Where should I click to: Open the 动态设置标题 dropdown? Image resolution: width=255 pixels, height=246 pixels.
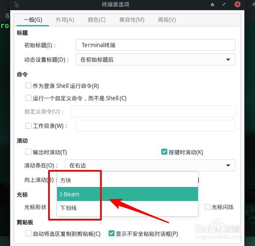coord(155,59)
